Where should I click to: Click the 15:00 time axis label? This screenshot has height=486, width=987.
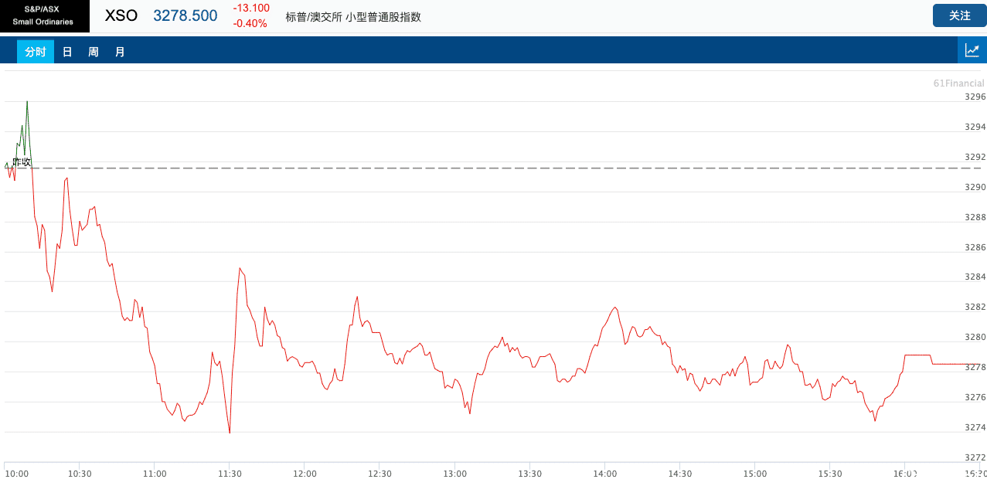click(x=754, y=474)
